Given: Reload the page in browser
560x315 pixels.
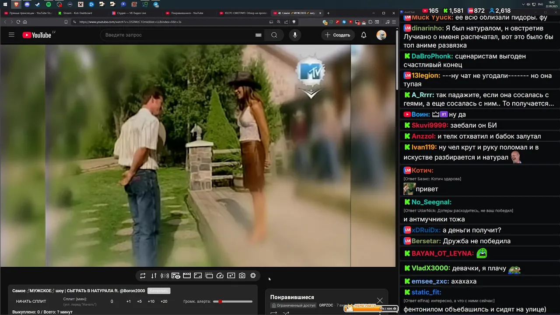Looking at the screenshot, I should point(18,22).
